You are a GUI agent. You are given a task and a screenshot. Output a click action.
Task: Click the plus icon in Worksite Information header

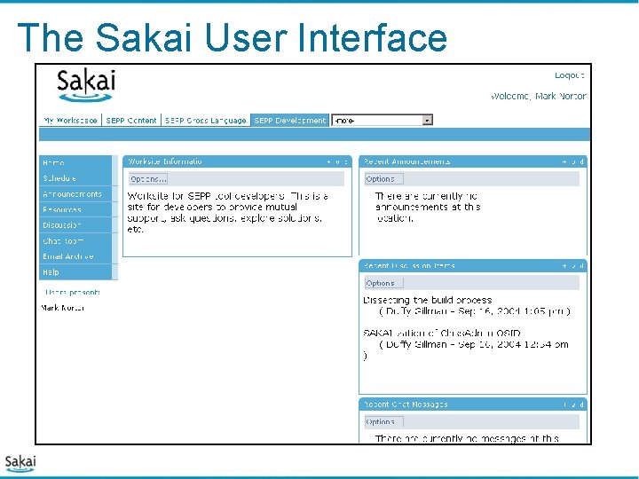point(329,161)
